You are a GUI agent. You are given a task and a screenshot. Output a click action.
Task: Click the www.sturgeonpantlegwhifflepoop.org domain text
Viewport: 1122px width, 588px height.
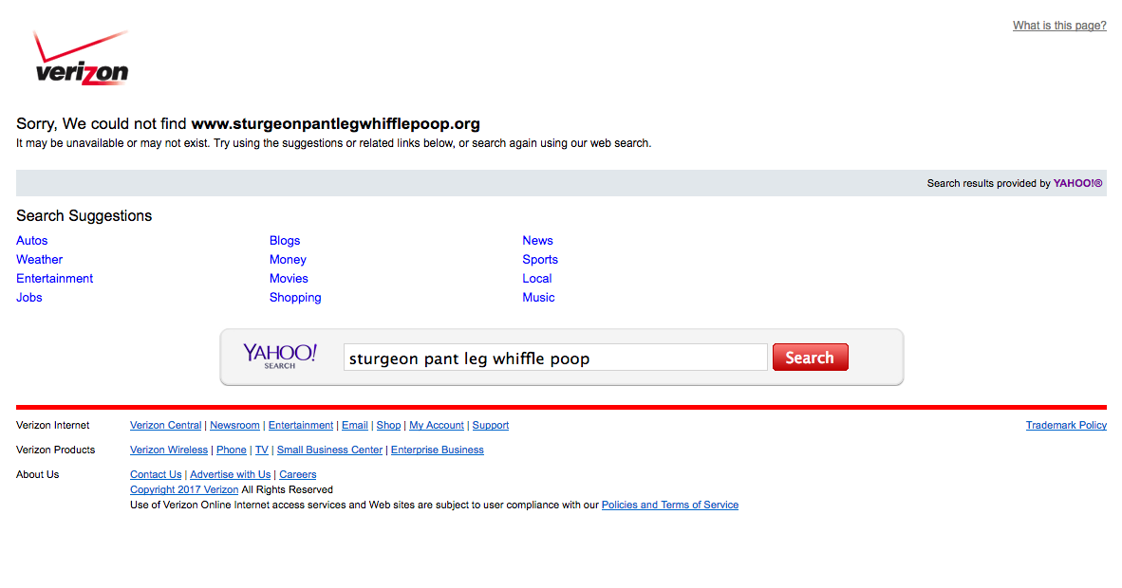coord(336,123)
